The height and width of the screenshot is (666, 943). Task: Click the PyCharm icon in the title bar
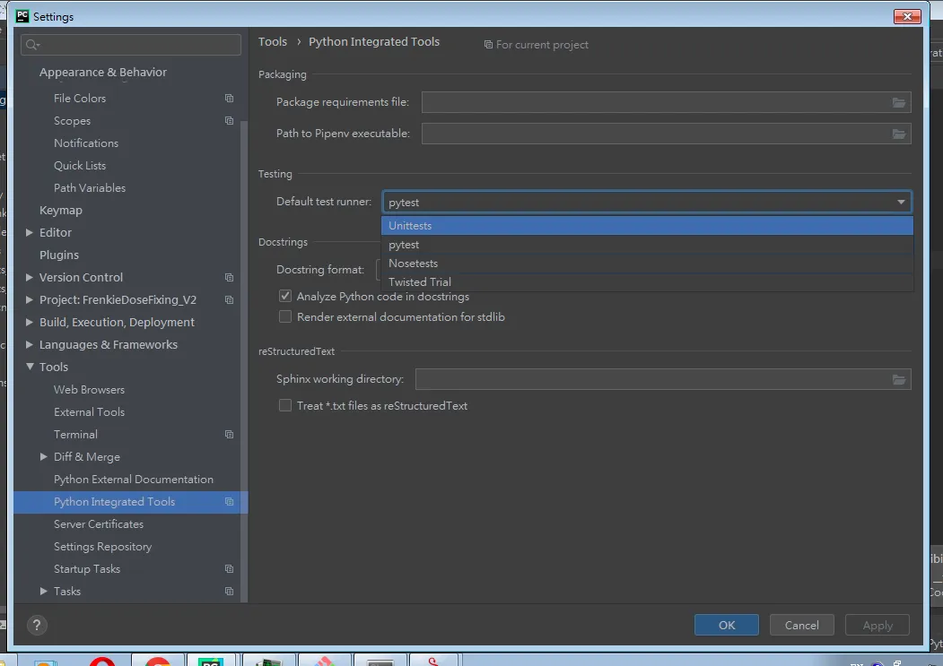[x=22, y=16]
